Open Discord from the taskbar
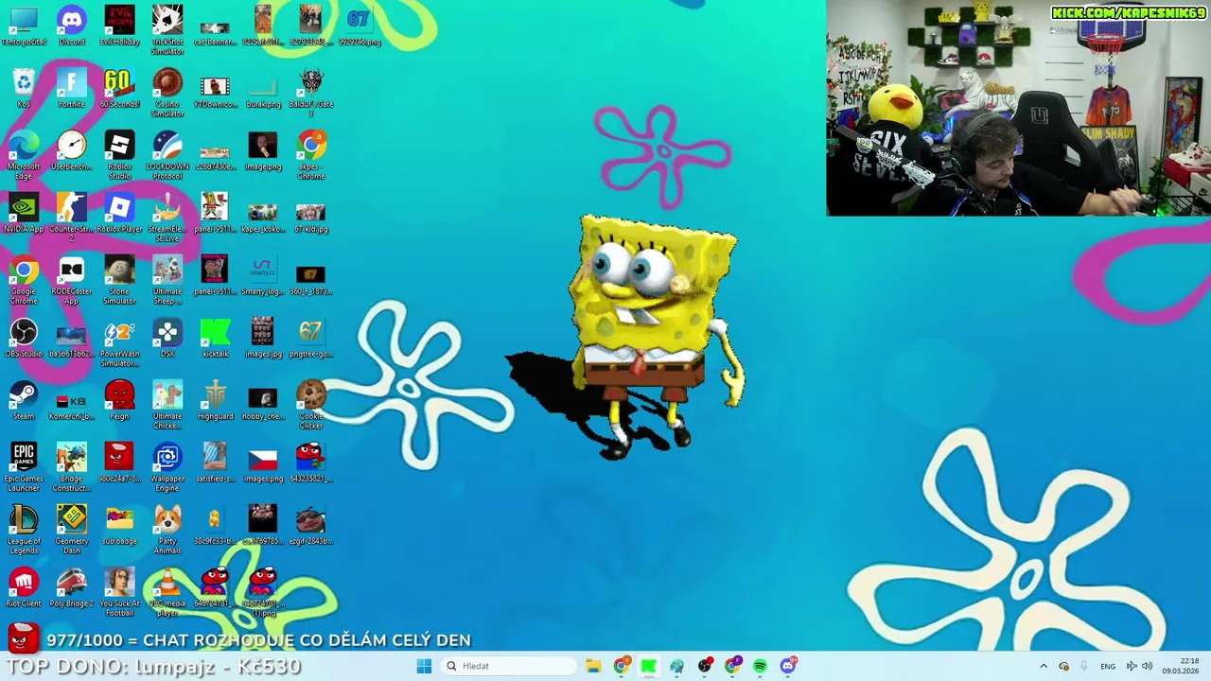1211x681 pixels. point(788,666)
